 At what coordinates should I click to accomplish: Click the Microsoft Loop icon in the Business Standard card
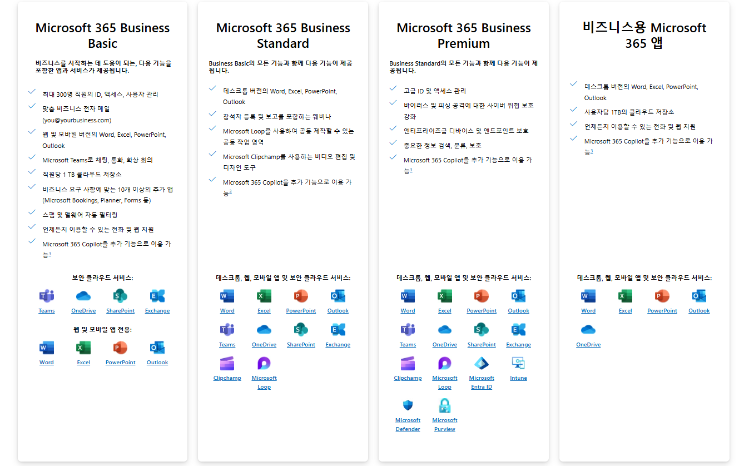264,364
